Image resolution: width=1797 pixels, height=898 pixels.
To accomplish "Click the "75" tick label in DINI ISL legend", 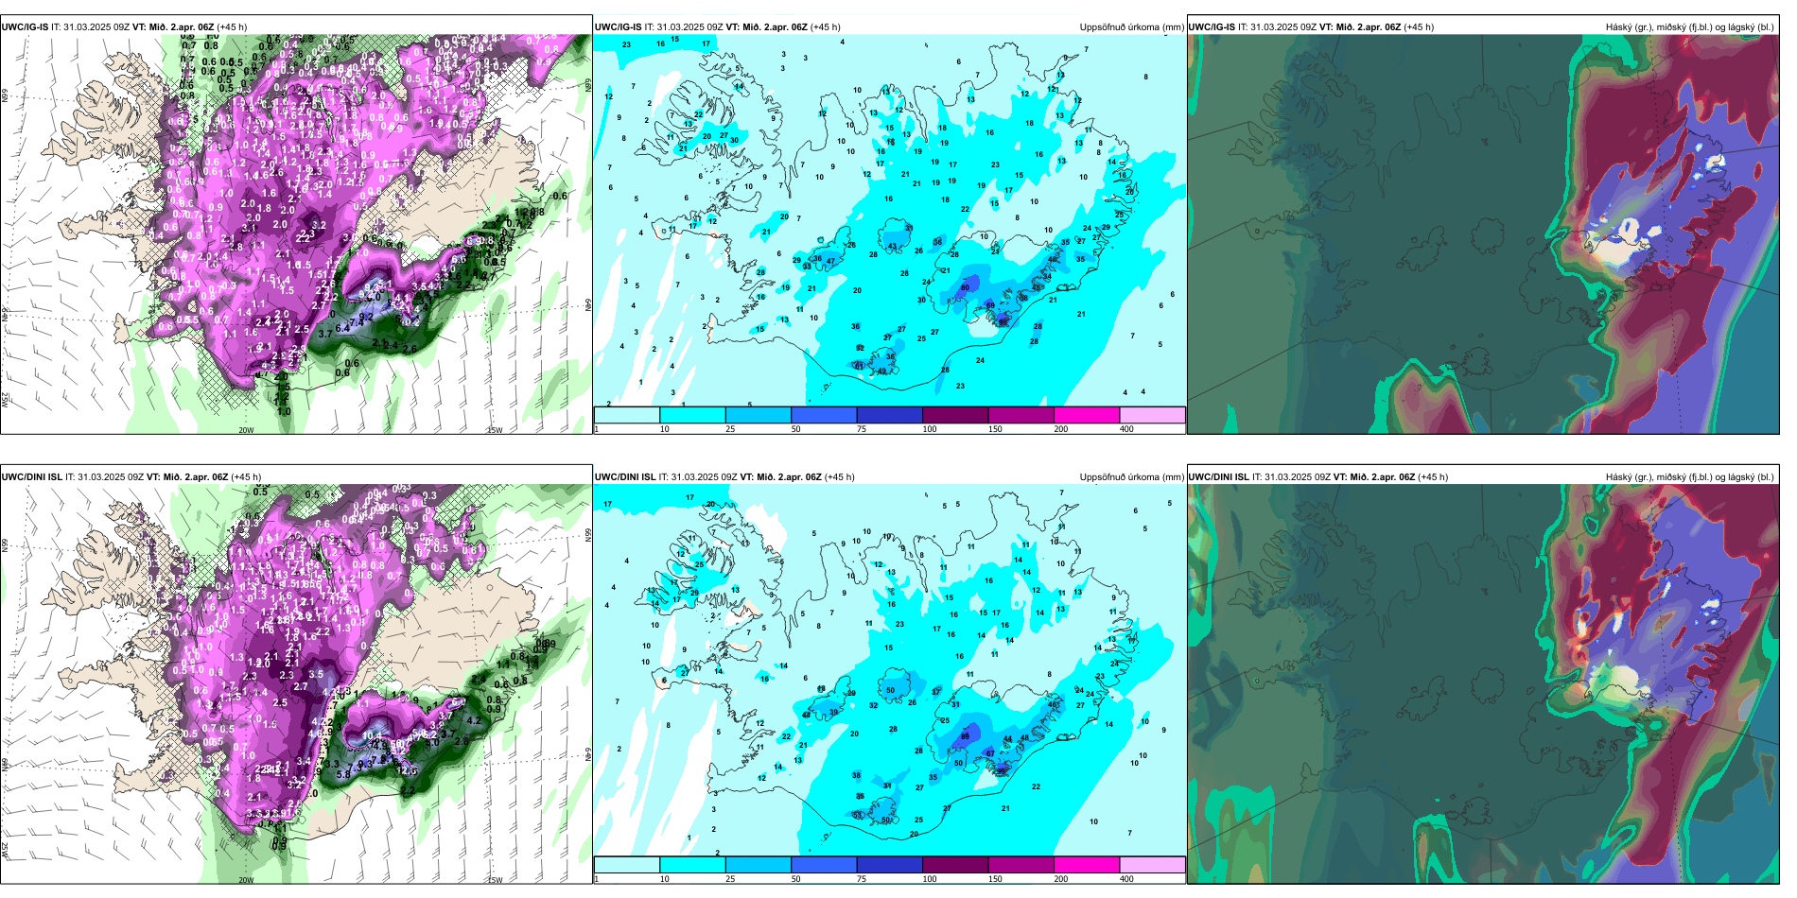I will [862, 879].
